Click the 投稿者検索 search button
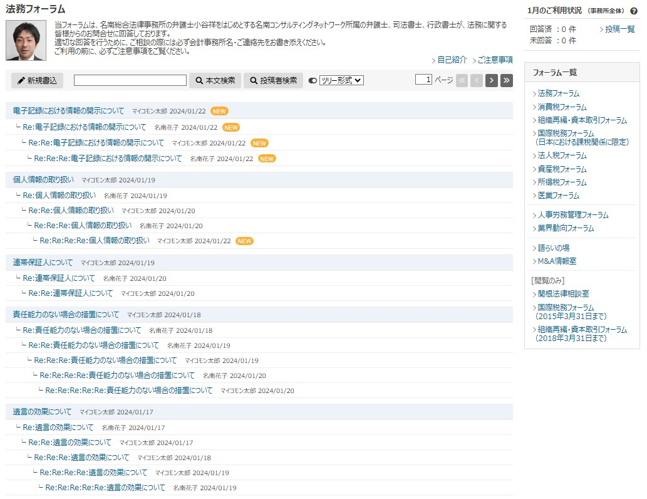 coord(273,80)
